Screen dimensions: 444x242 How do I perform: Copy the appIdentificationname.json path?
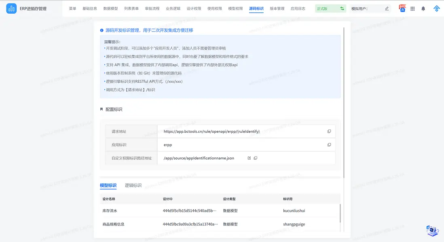[x=256, y=158]
